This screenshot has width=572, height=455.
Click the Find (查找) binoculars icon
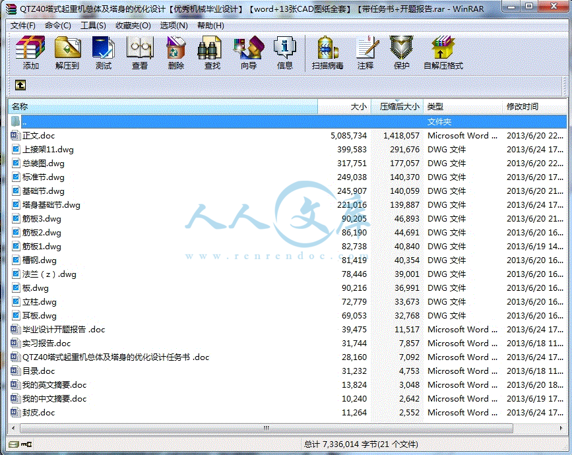[x=209, y=47]
